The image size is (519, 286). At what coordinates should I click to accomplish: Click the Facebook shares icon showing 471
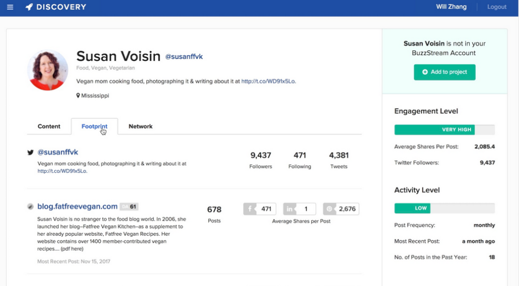coord(250,209)
